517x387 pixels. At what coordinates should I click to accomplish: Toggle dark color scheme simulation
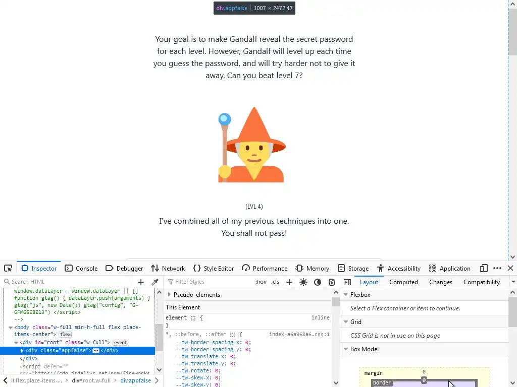pyautogui.click(x=318, y=282)
